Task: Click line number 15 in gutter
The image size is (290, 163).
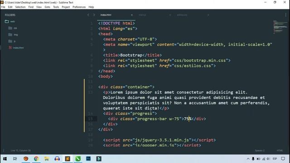Action: click(x=91, y=119)
